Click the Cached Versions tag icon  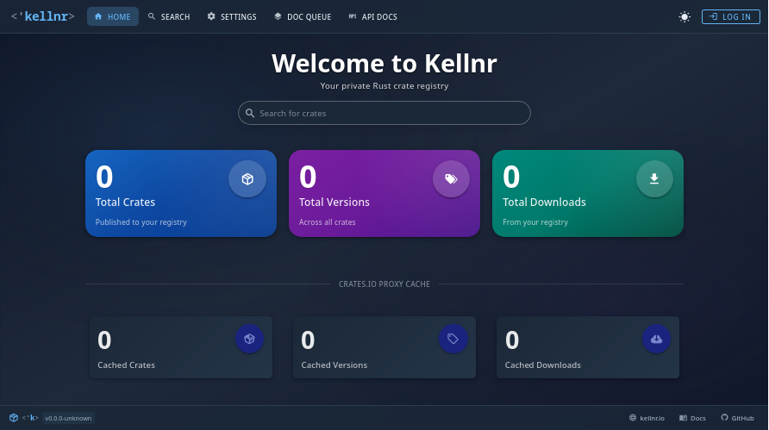[453, 339]
